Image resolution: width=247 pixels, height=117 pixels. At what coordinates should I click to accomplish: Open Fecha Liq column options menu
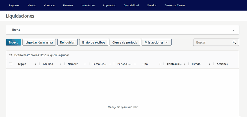click(x=110, y=64)
